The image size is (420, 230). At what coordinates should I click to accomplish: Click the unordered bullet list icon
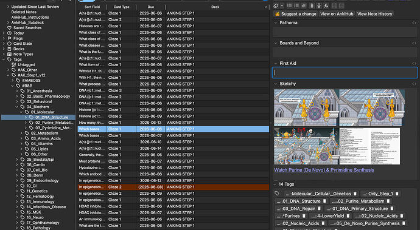click(290, 5)
